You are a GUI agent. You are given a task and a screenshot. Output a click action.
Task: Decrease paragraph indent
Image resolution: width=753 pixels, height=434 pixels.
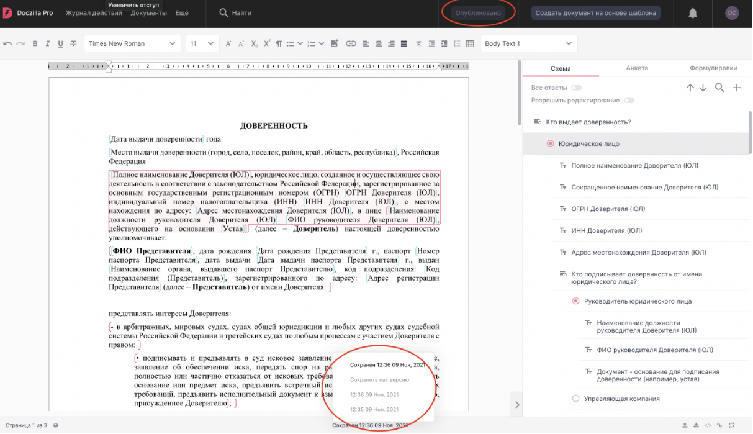pyautogui.click(x=431, y=43)
